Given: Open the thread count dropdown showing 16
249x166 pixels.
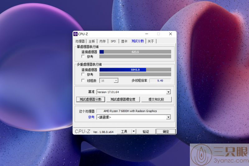Looking at the screenshot, I should (109, 81).
